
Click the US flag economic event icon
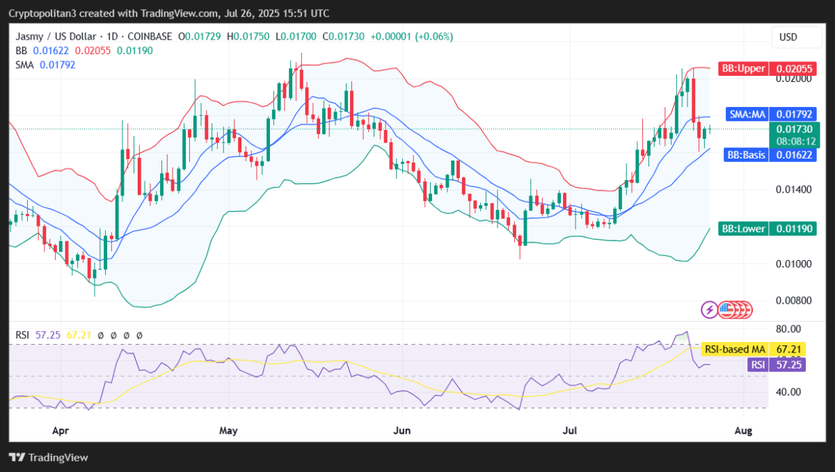coord(726,310)
